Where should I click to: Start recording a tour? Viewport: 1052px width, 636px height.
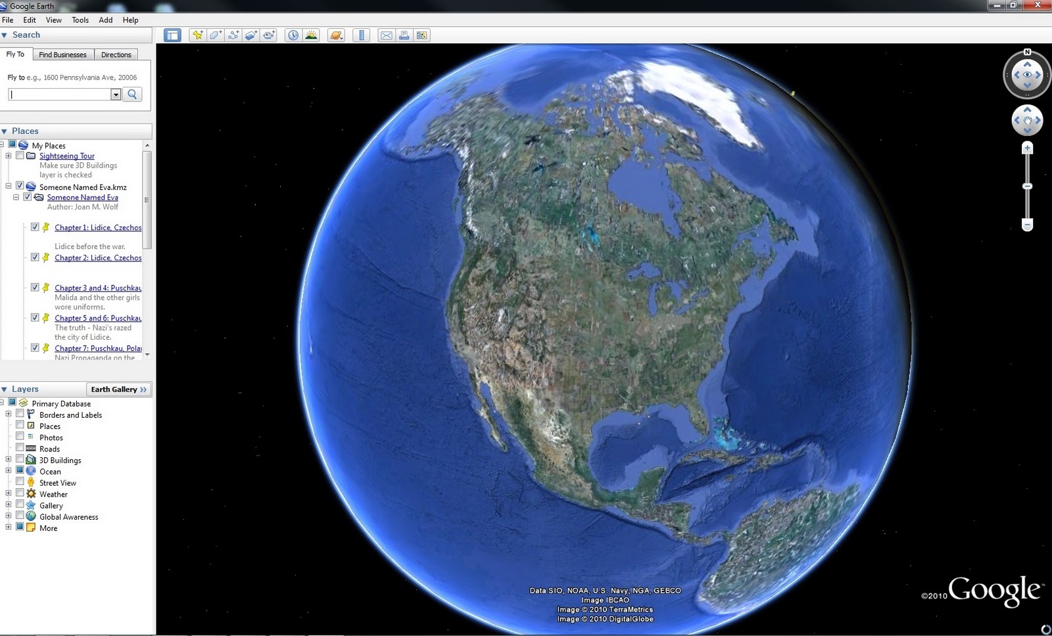268,35
